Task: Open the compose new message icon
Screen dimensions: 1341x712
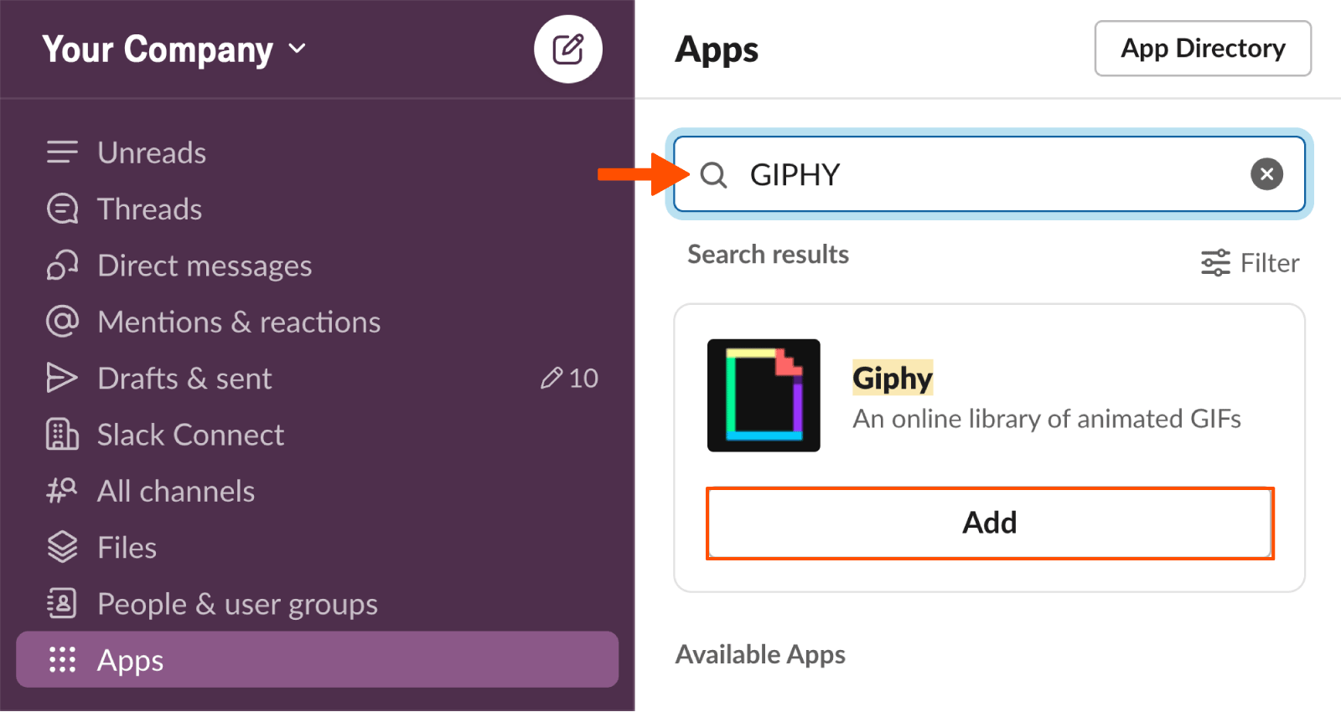Action: point(568,49)
